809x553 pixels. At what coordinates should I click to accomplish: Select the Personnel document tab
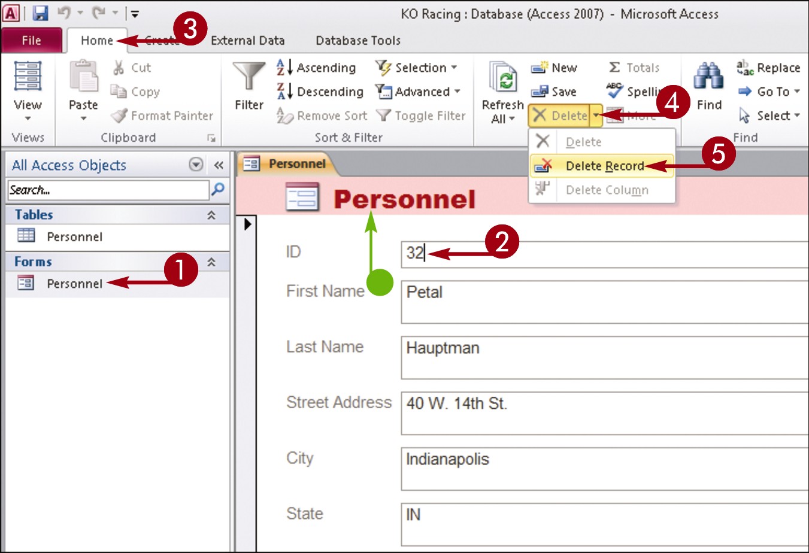pos(286,164)
